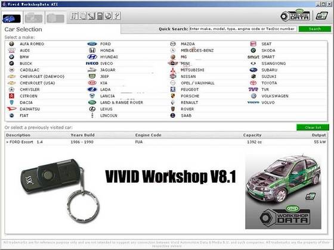Open the greyed-out third module tab
The image size is (334, 250).
[55, 18]
